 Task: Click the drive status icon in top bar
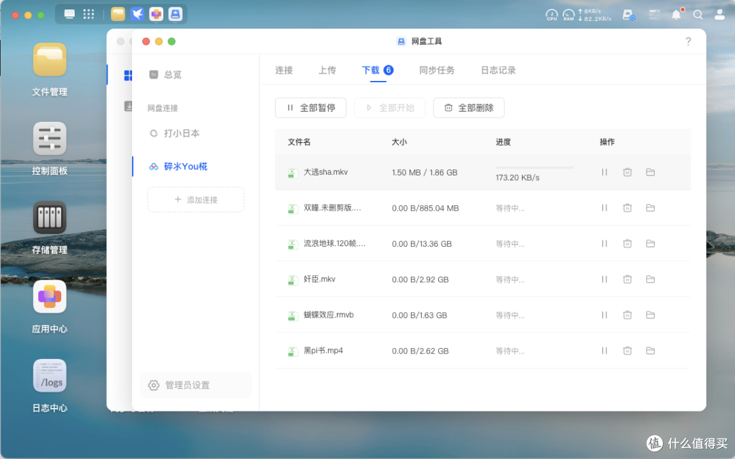click(x=628, y=15)
